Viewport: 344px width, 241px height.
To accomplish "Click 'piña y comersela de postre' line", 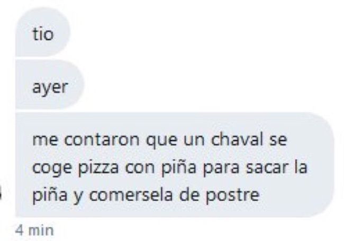I will [x=146, y=195].
